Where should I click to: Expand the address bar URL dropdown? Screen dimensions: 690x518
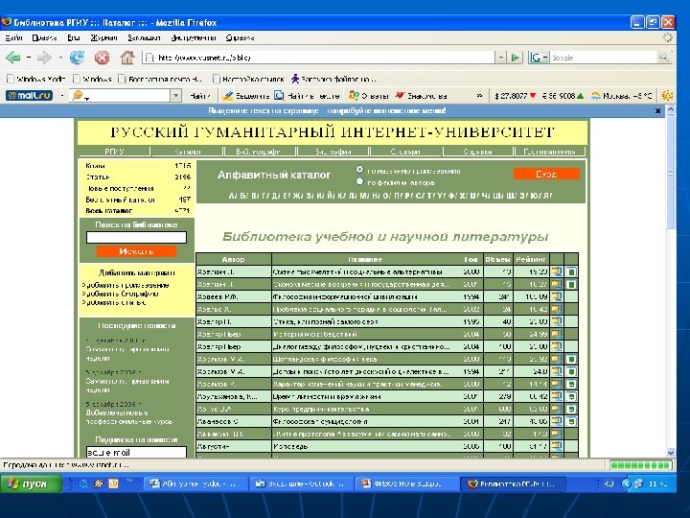click(x=500, y=58)
